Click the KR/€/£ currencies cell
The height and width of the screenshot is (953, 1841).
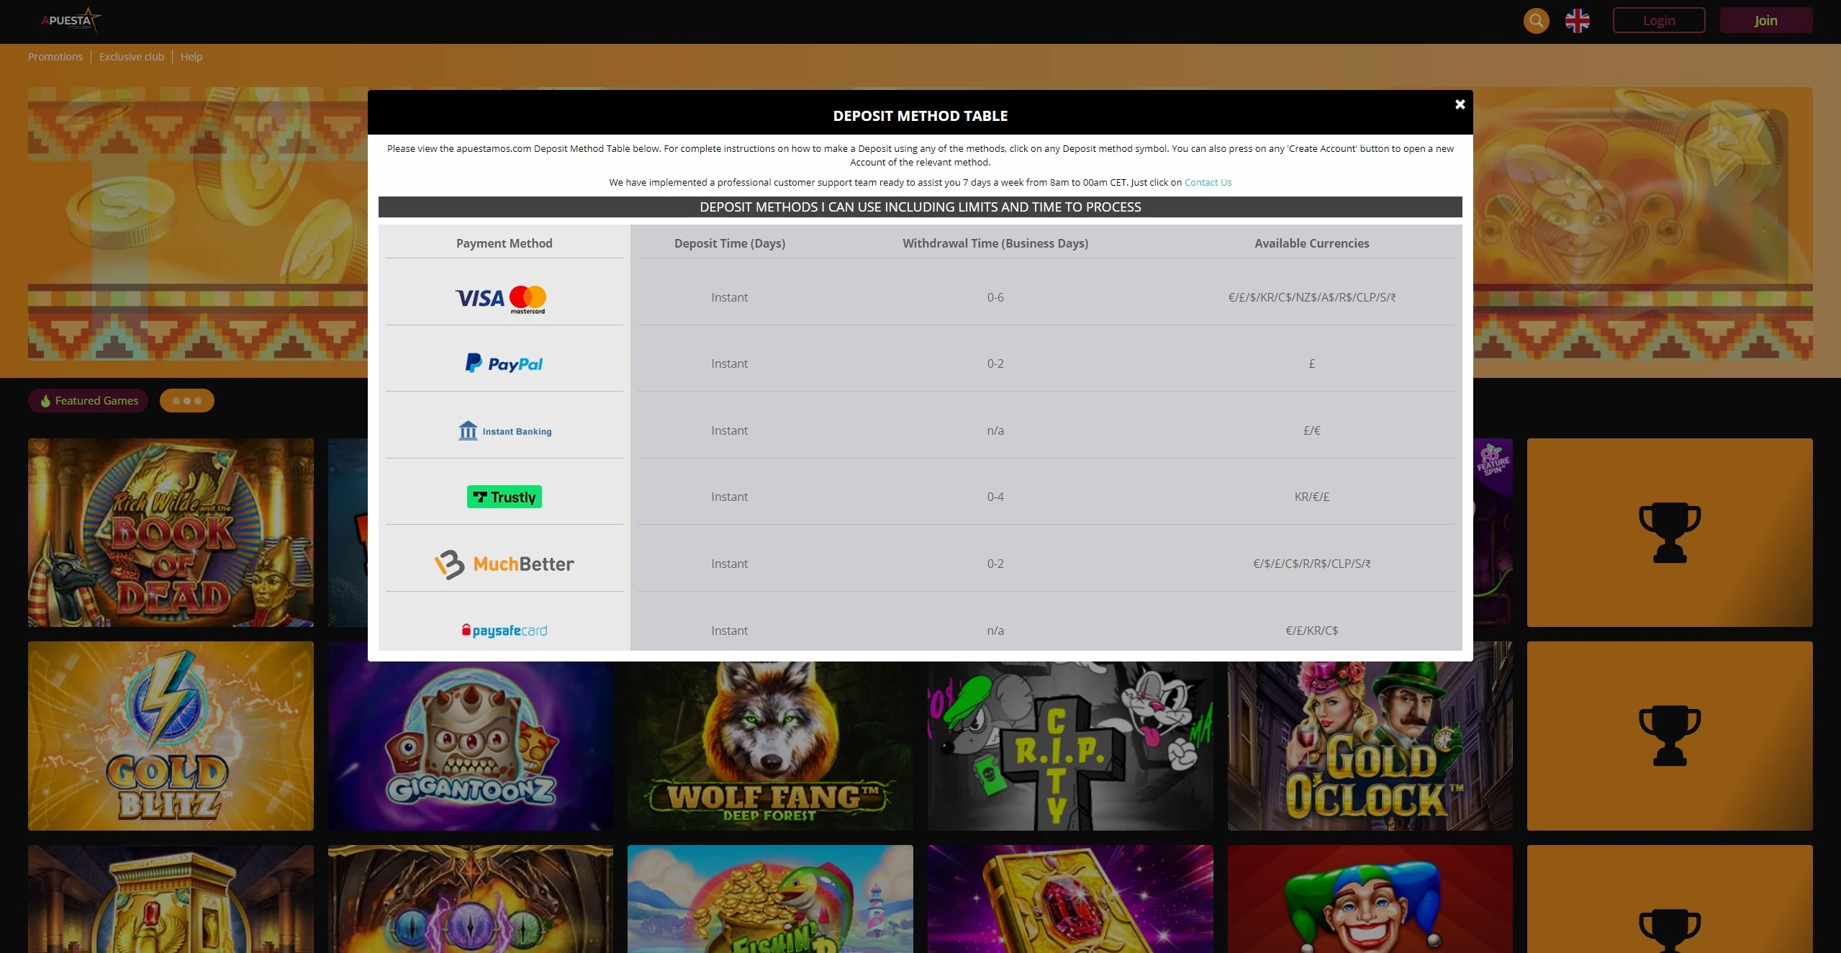pos(1311,497)
